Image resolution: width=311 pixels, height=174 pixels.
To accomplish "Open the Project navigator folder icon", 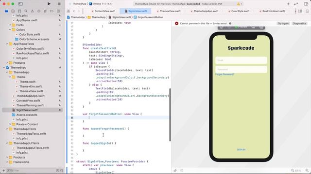I will 6,11.
